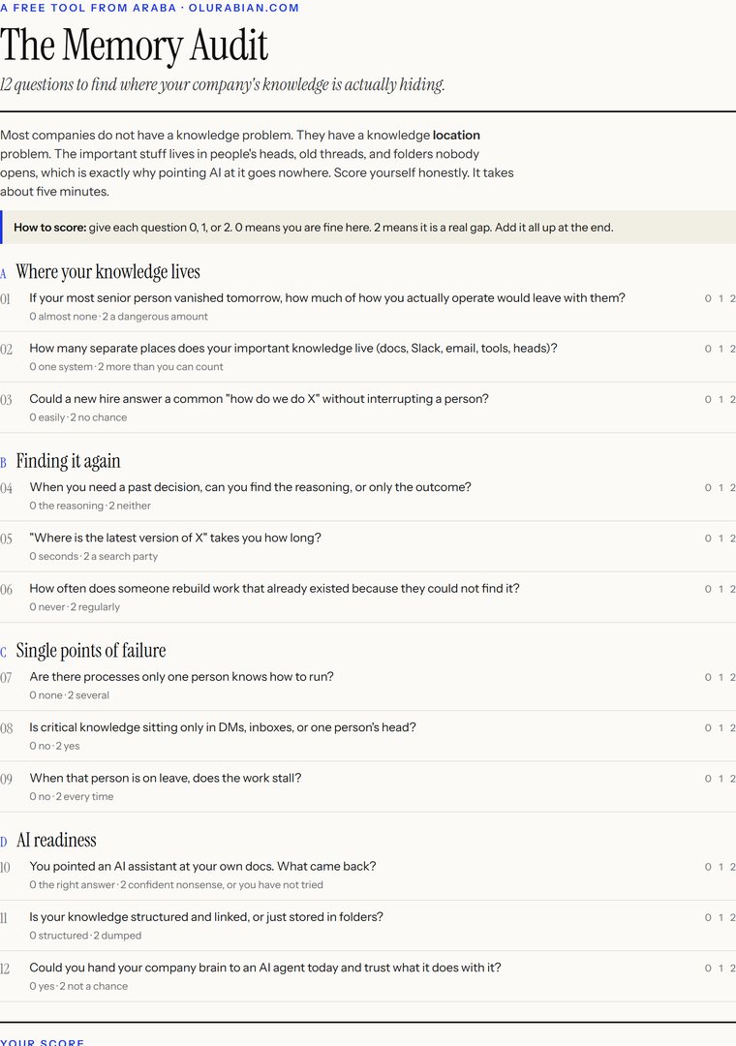This screenshot has width=736, height=1046.
Task: Click the hint '0 one system · 2 more than you can count'
Action: (x=126, y=367)
